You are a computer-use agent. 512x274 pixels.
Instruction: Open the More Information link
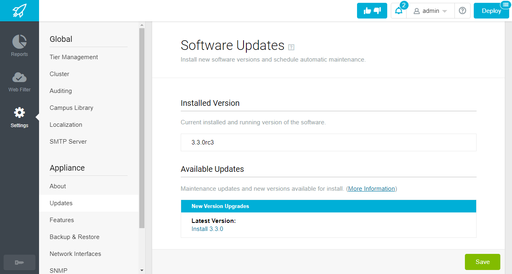[x=371, y=188]
